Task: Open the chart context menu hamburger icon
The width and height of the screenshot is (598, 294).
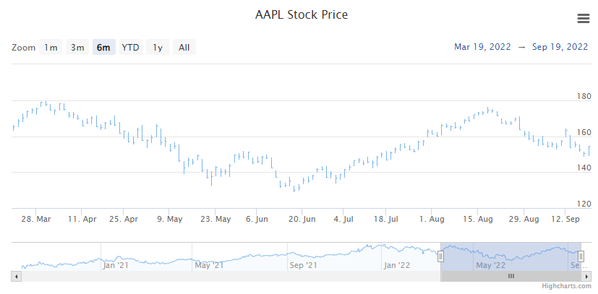Action: 583,18
